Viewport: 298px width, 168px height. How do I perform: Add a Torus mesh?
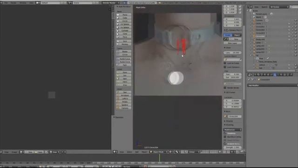pyautogui.click(x=124, y=37)
